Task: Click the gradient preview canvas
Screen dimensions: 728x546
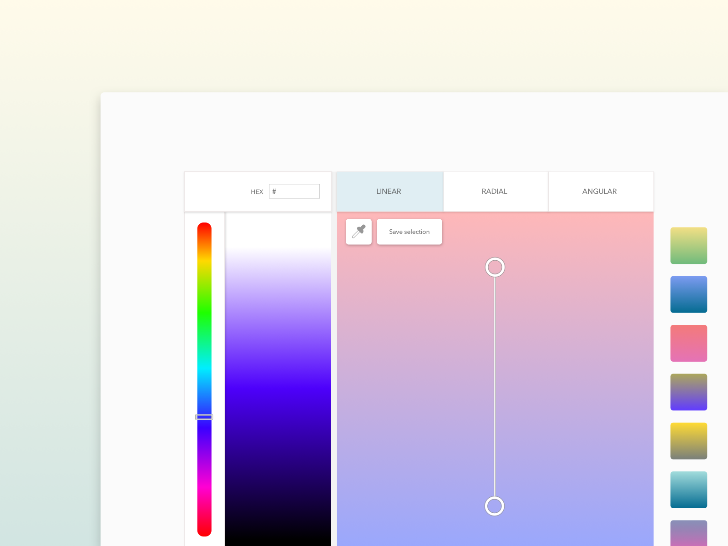Action: click(432, 387)
